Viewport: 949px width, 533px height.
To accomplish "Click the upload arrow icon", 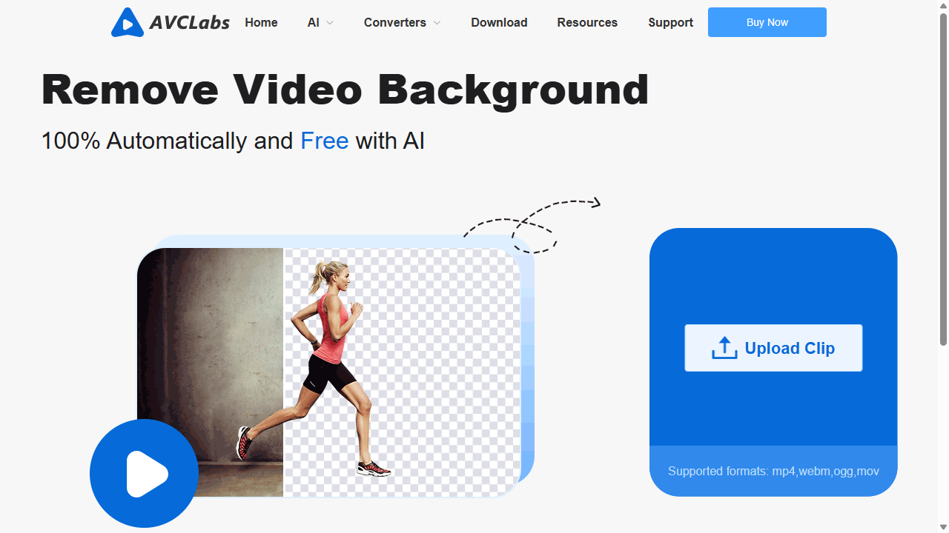I will pos(724,348).
